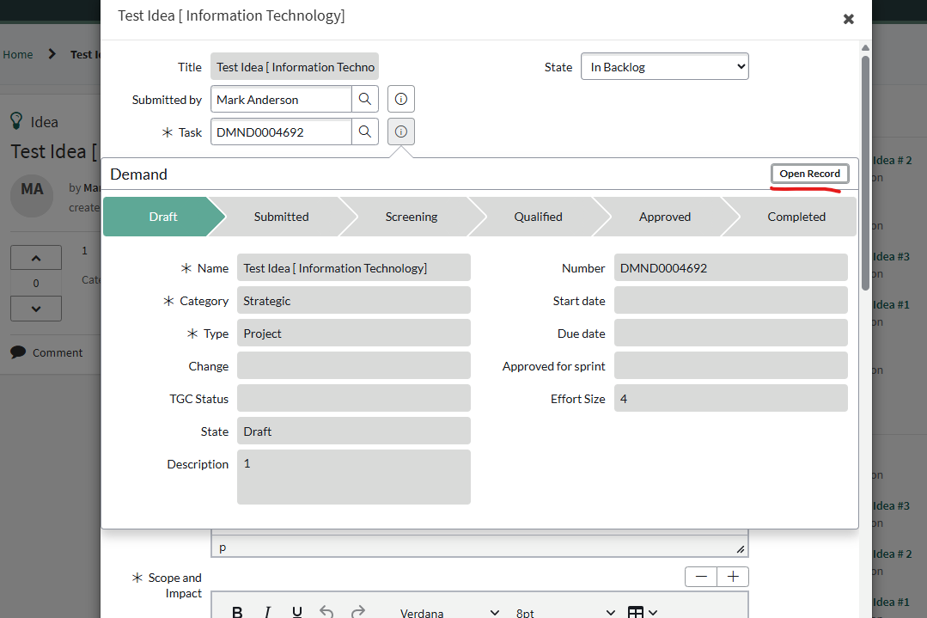Collapse Scope and Impact editor with minus

pyautogui.click(x=701, y=577)
